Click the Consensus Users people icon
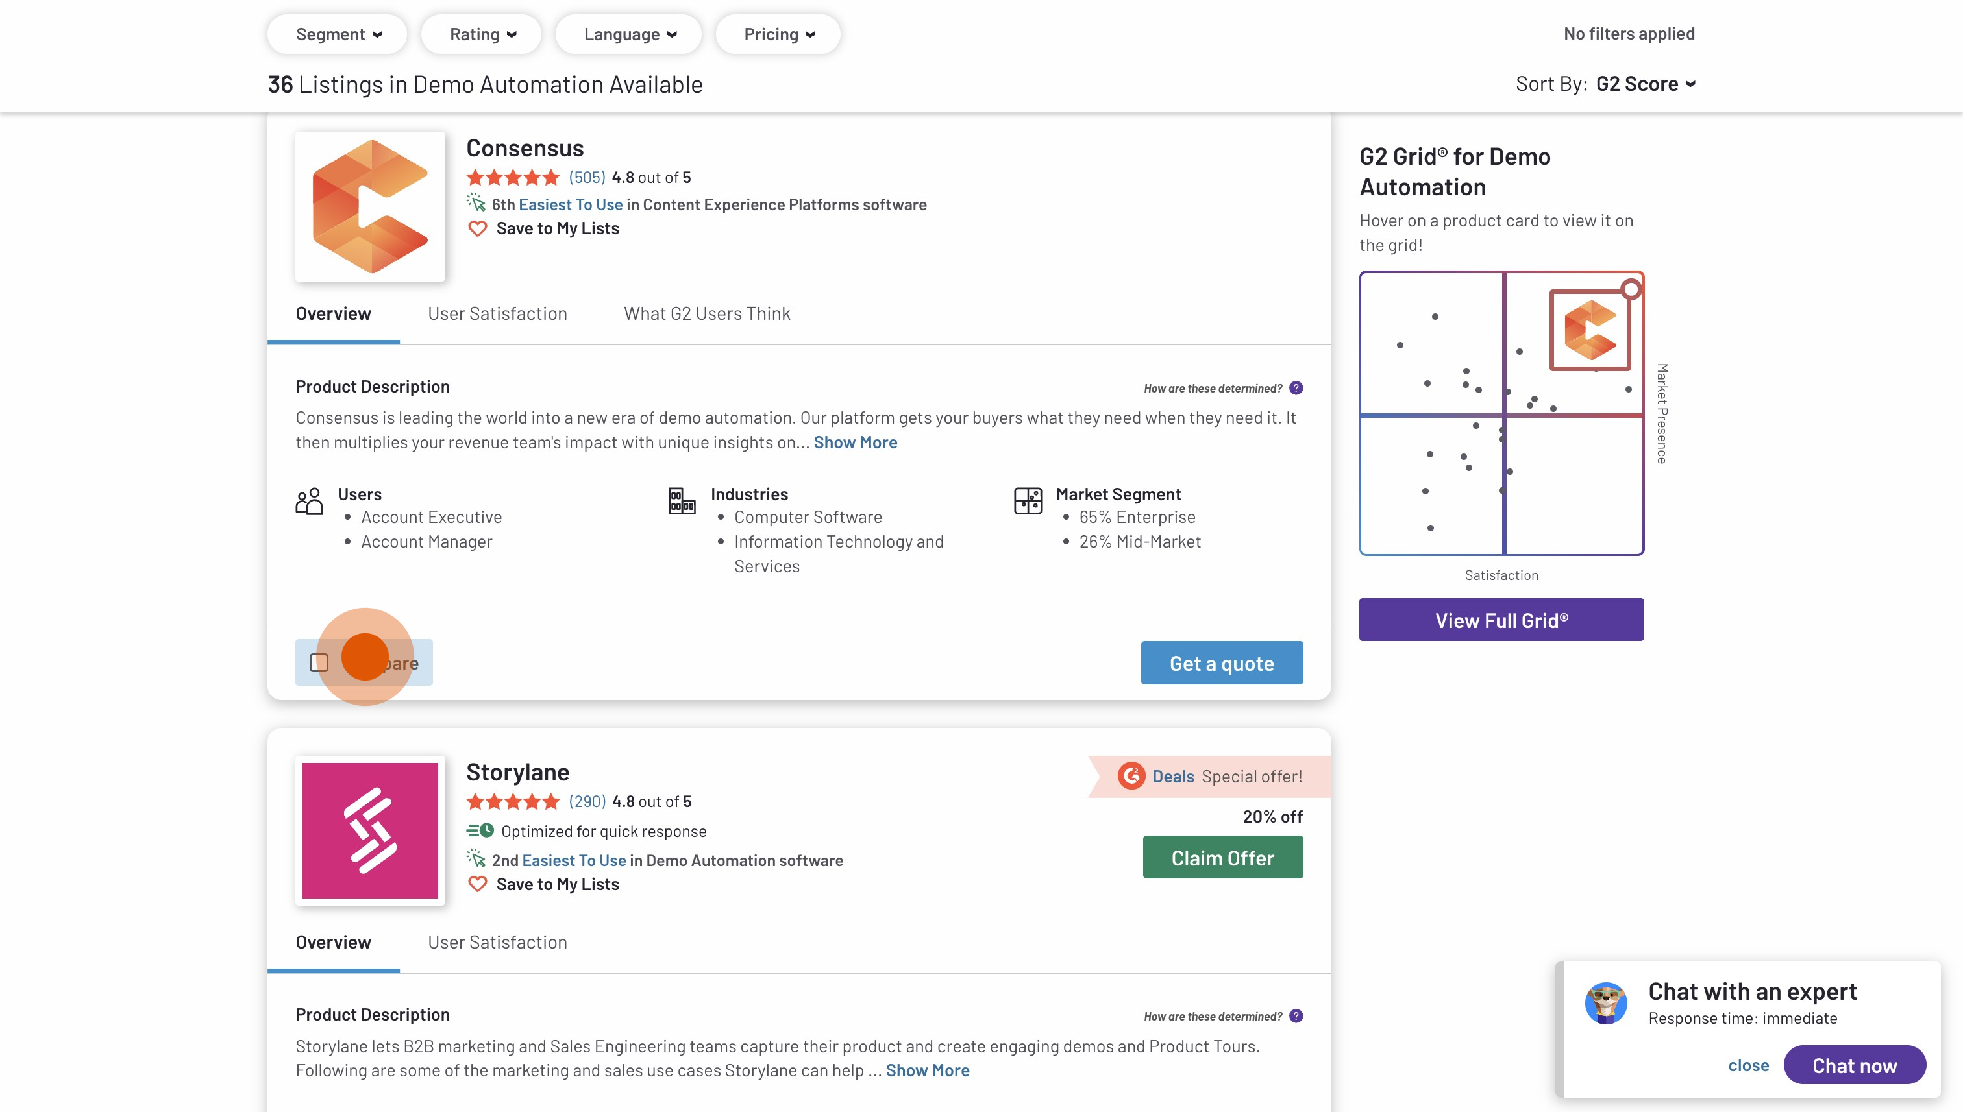Image resolution: width=1963 pixels, height=1112 pixels. 310,502
